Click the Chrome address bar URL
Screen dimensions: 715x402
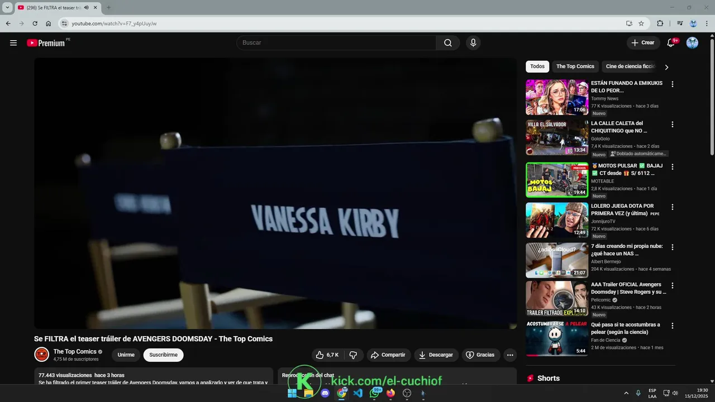click(114, 23)
